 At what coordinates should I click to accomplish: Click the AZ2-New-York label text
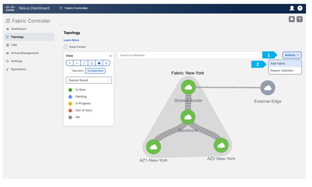(221, 159)
